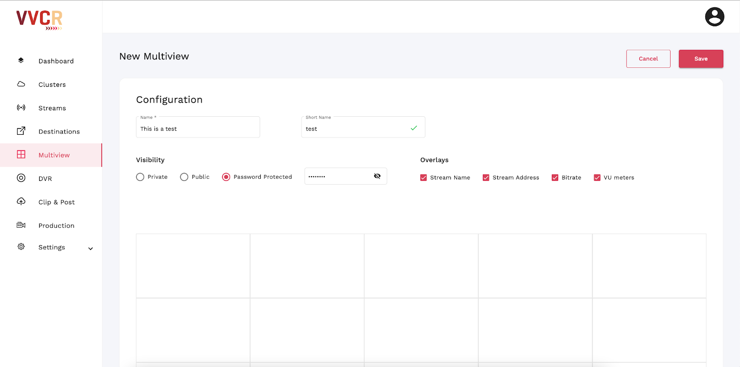The width and height of the screenshot is (740, 367).
Task: Open the Dashboard page
Action: click(56, 61)
